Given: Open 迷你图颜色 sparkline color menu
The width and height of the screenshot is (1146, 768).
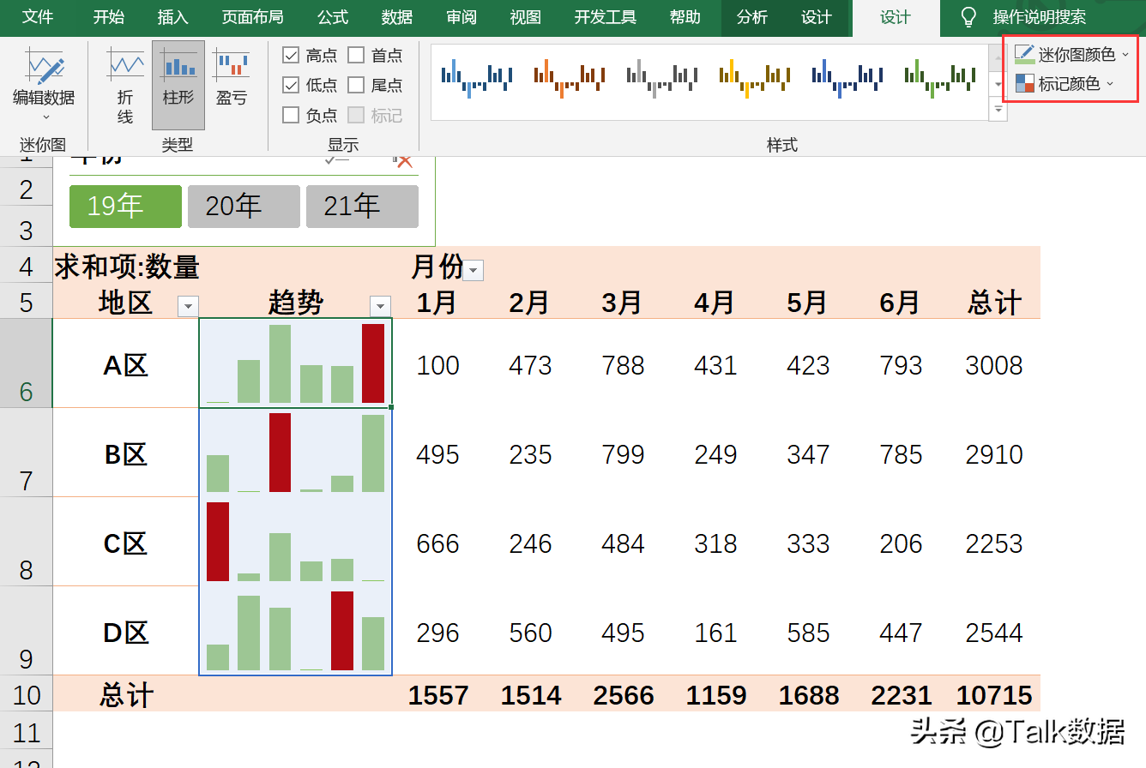Looking at the screenshot, I should pyautogui.click(x=1072, y=55).
